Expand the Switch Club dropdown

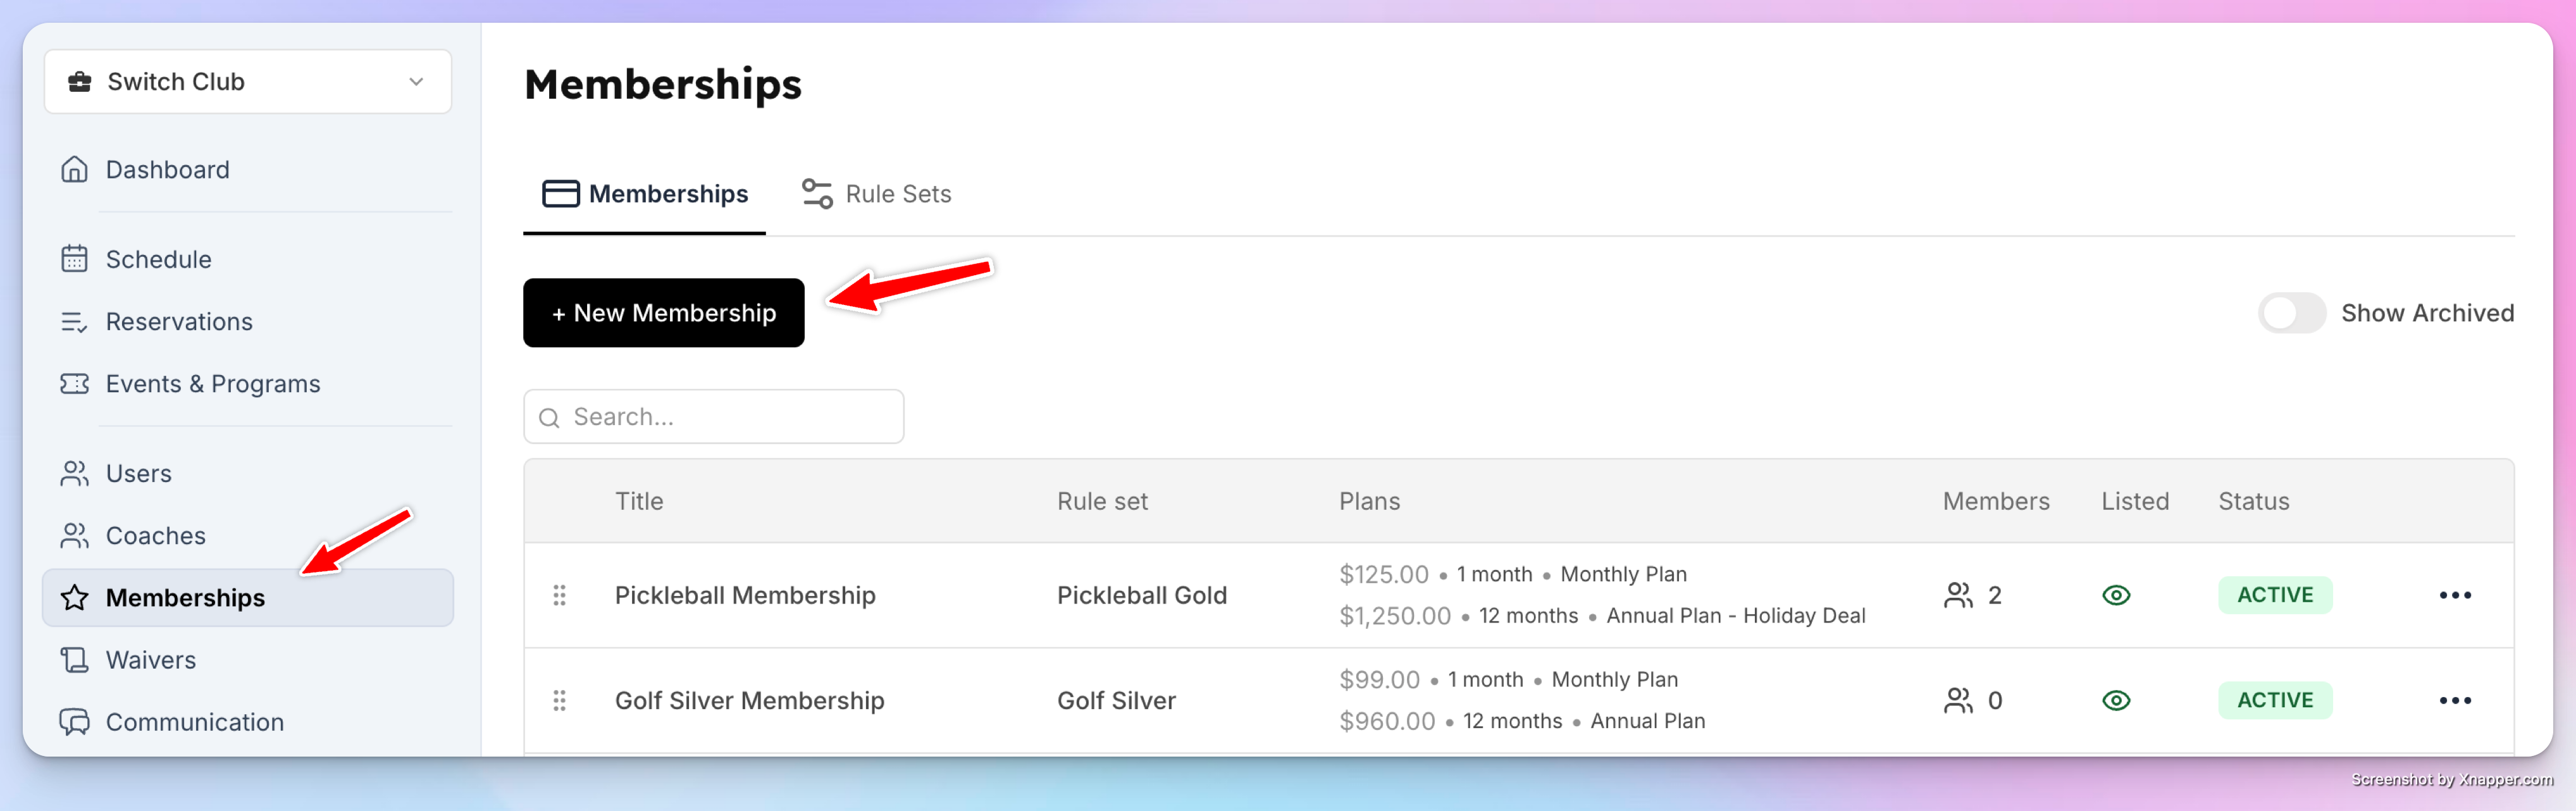pyautogui.click(x=248, y=81)
